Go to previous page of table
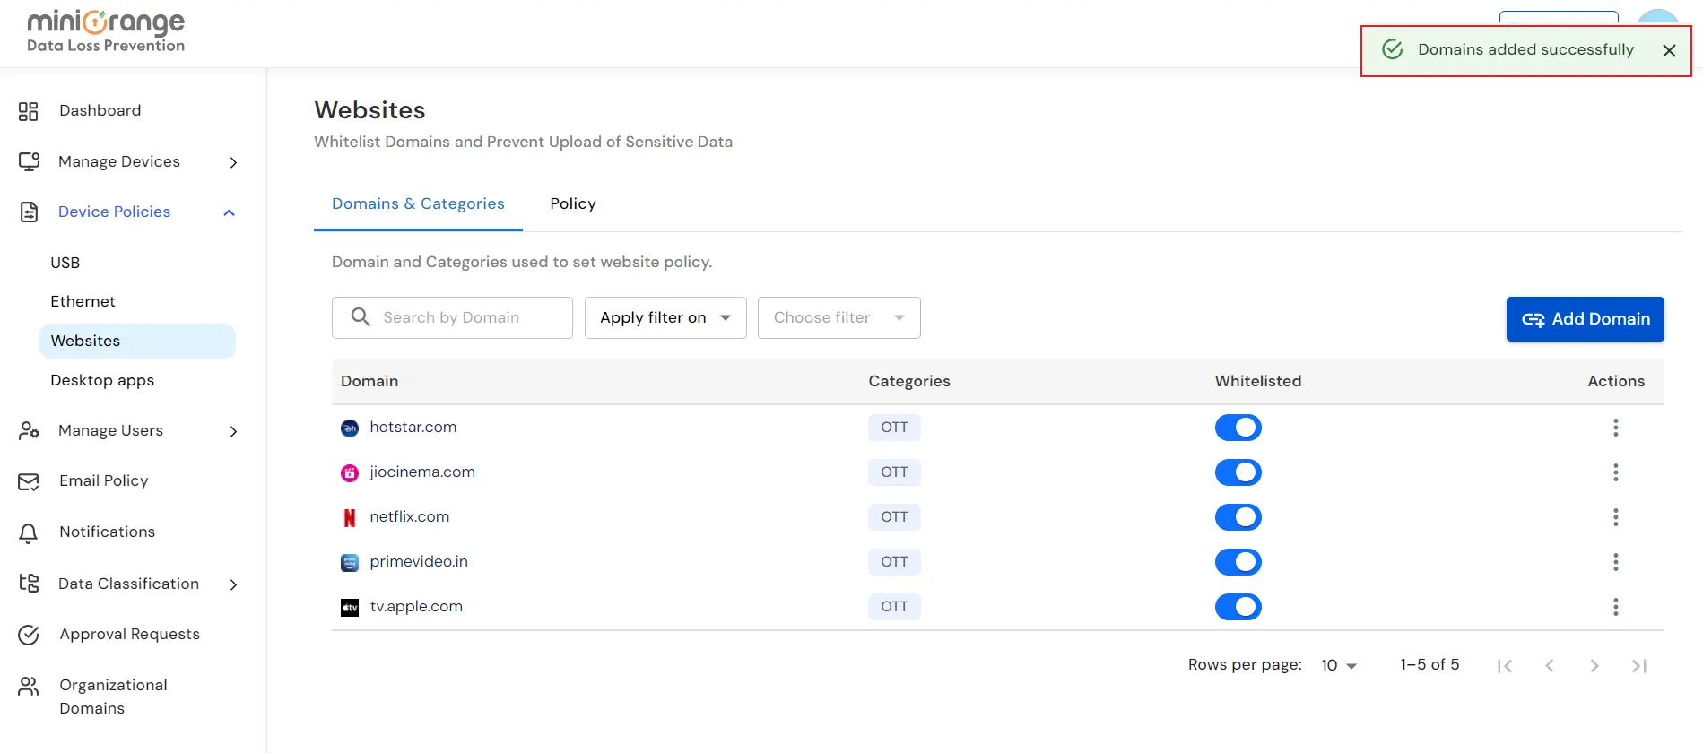Viewport: 1703px width, 753px height. 1550,665
